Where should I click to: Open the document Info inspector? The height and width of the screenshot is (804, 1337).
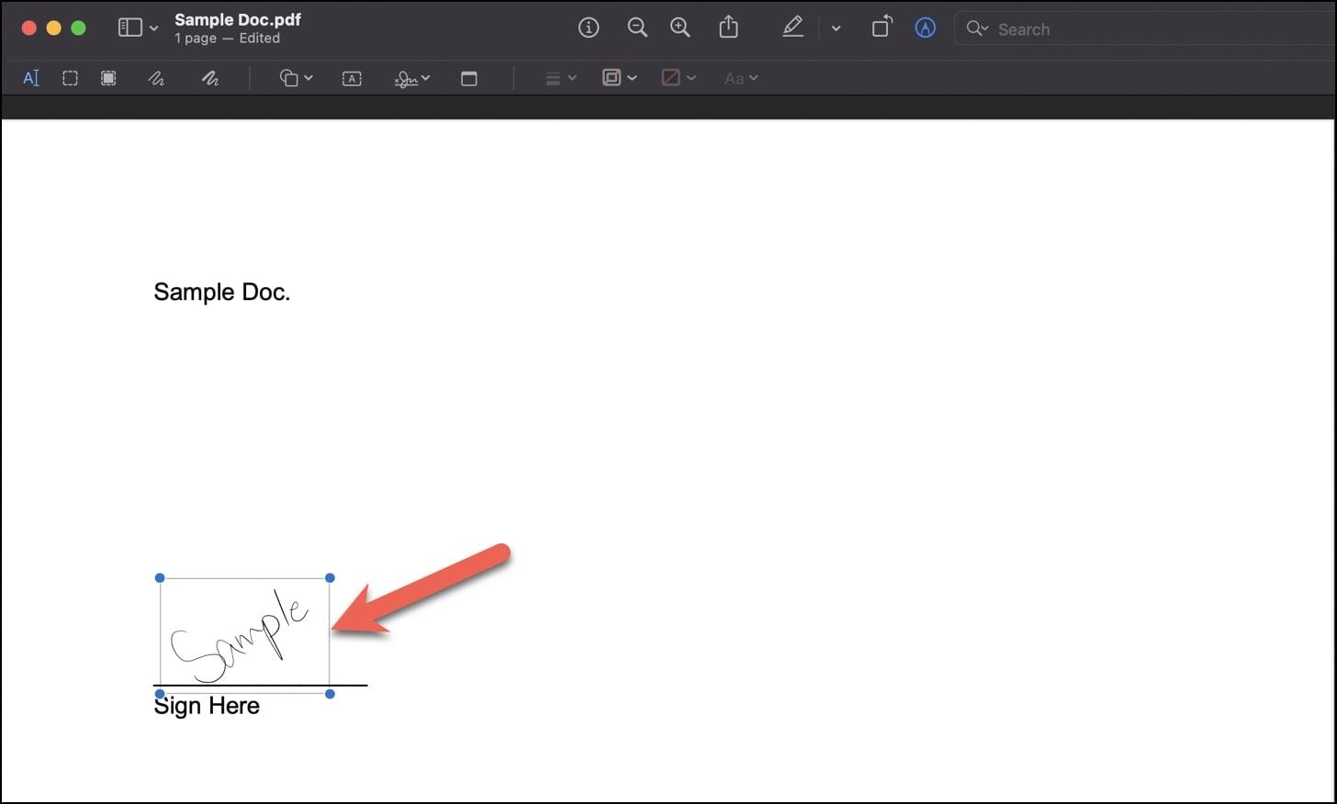click(x=589, y=28)
